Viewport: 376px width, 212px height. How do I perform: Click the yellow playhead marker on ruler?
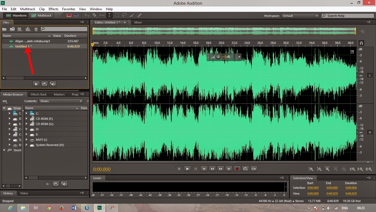(93, 44)
